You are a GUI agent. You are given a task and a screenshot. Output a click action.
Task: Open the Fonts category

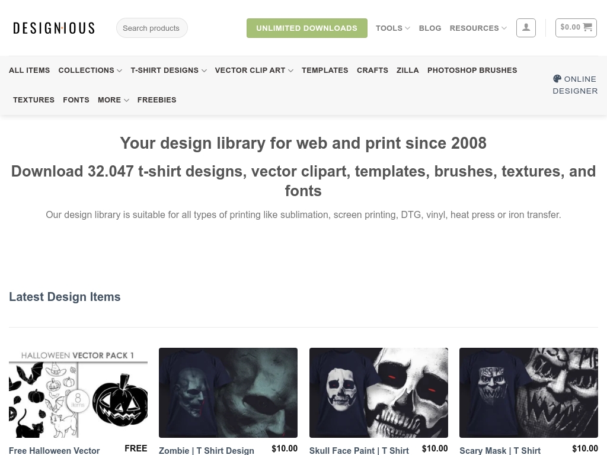[76, 100]
